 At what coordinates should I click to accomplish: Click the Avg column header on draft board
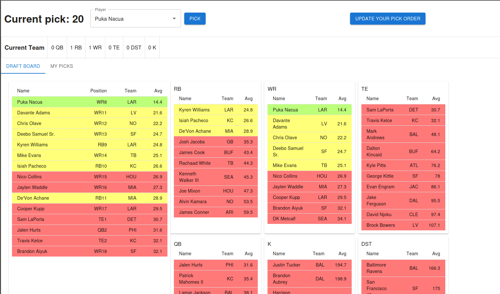click(x=158, y=91)
